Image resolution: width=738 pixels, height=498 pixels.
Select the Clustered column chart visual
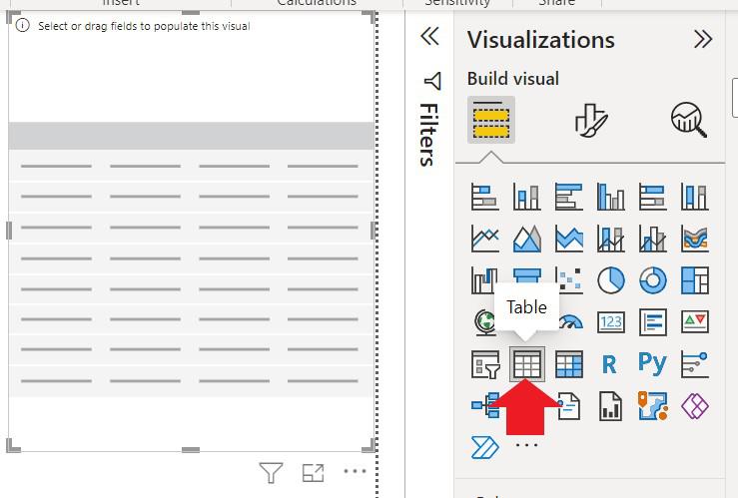(610, 197)
